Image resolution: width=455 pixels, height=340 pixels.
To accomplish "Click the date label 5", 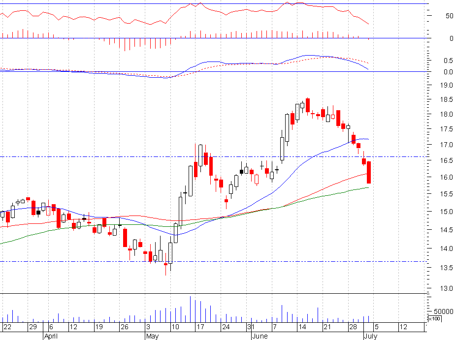I will 377,327.
